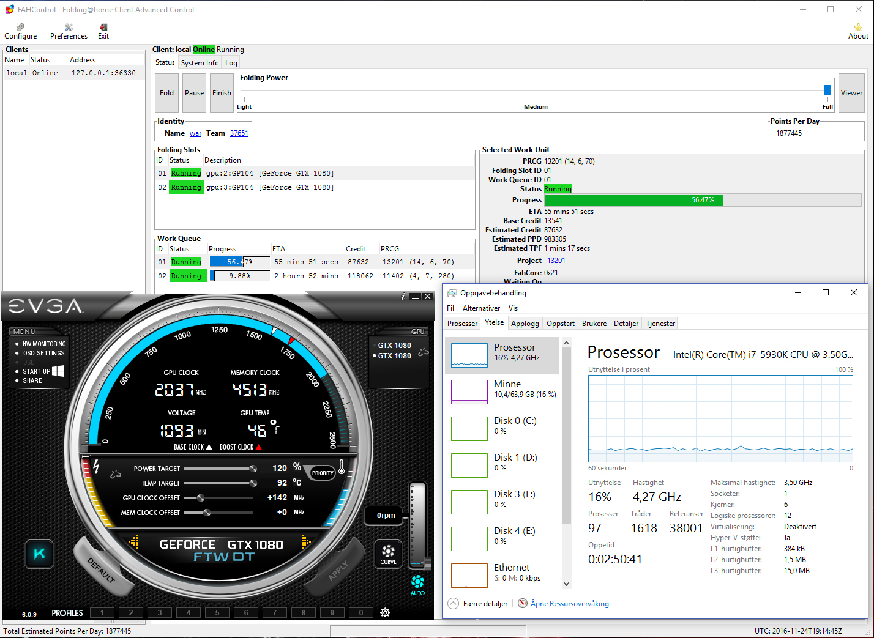This screenshot has width=874, height=638.
Task: Switch to the Log tab in FAHControl
Action: tap(231, 63)
